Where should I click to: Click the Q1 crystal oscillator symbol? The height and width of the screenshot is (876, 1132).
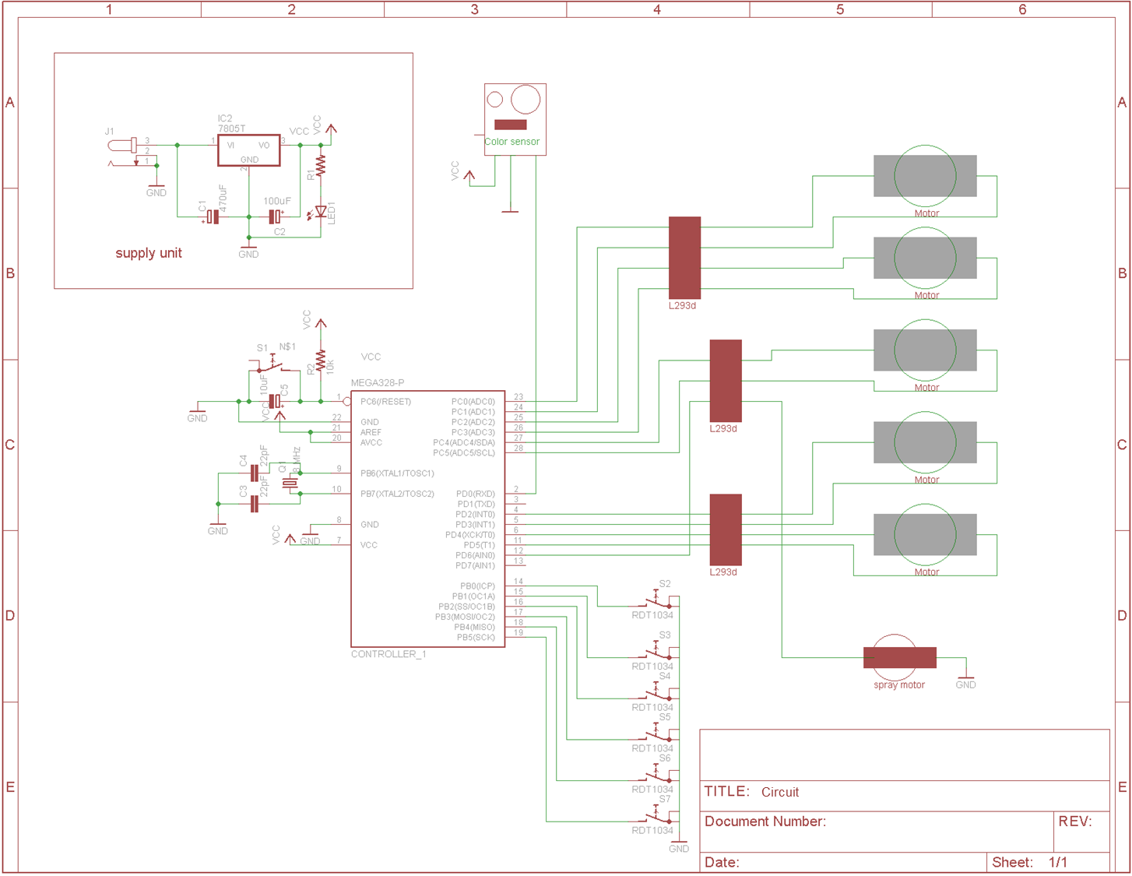(290, 484)
